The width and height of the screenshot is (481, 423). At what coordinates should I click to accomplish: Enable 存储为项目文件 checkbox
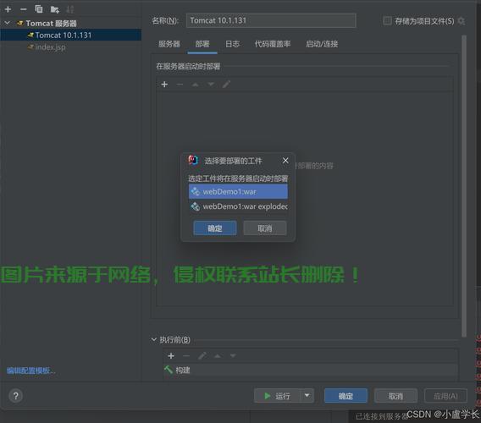(387, 21)
